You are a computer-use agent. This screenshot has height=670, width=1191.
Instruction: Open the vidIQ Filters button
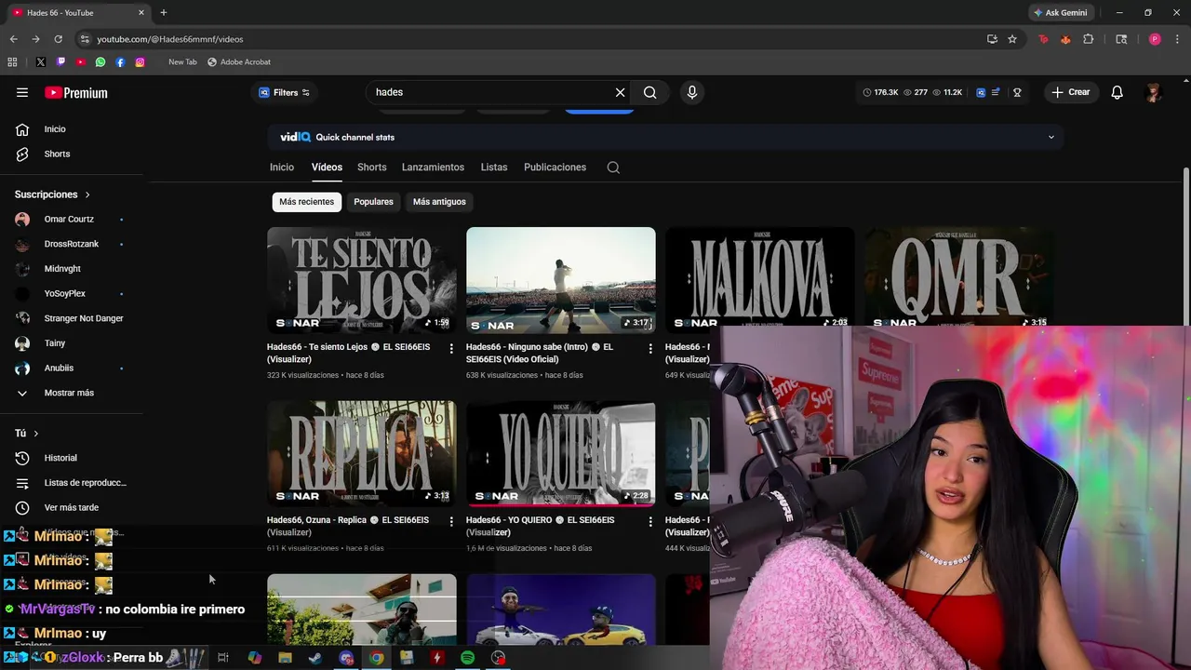tap(284, 92)
